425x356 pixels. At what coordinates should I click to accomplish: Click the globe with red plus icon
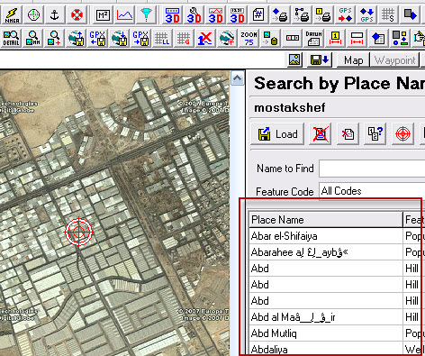coord(227,38)
